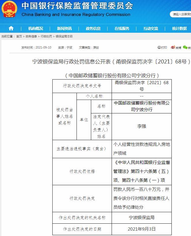
Task: Click the home icon in navigation bar
Action: pyautogui.click(x=11, y=28)
